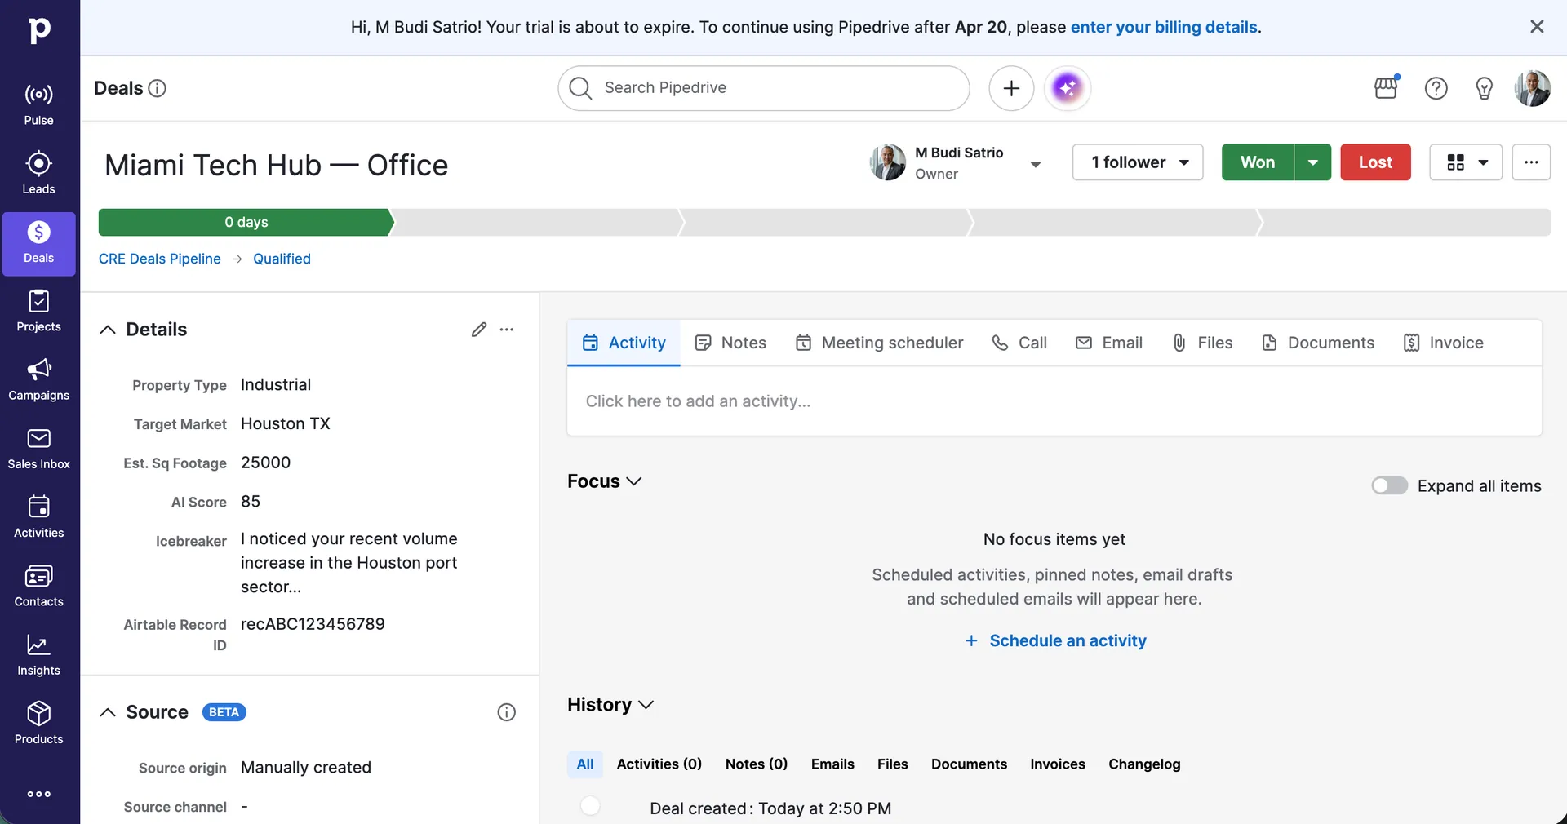Click the lightbulb suggestions icon

point(1484,88)
